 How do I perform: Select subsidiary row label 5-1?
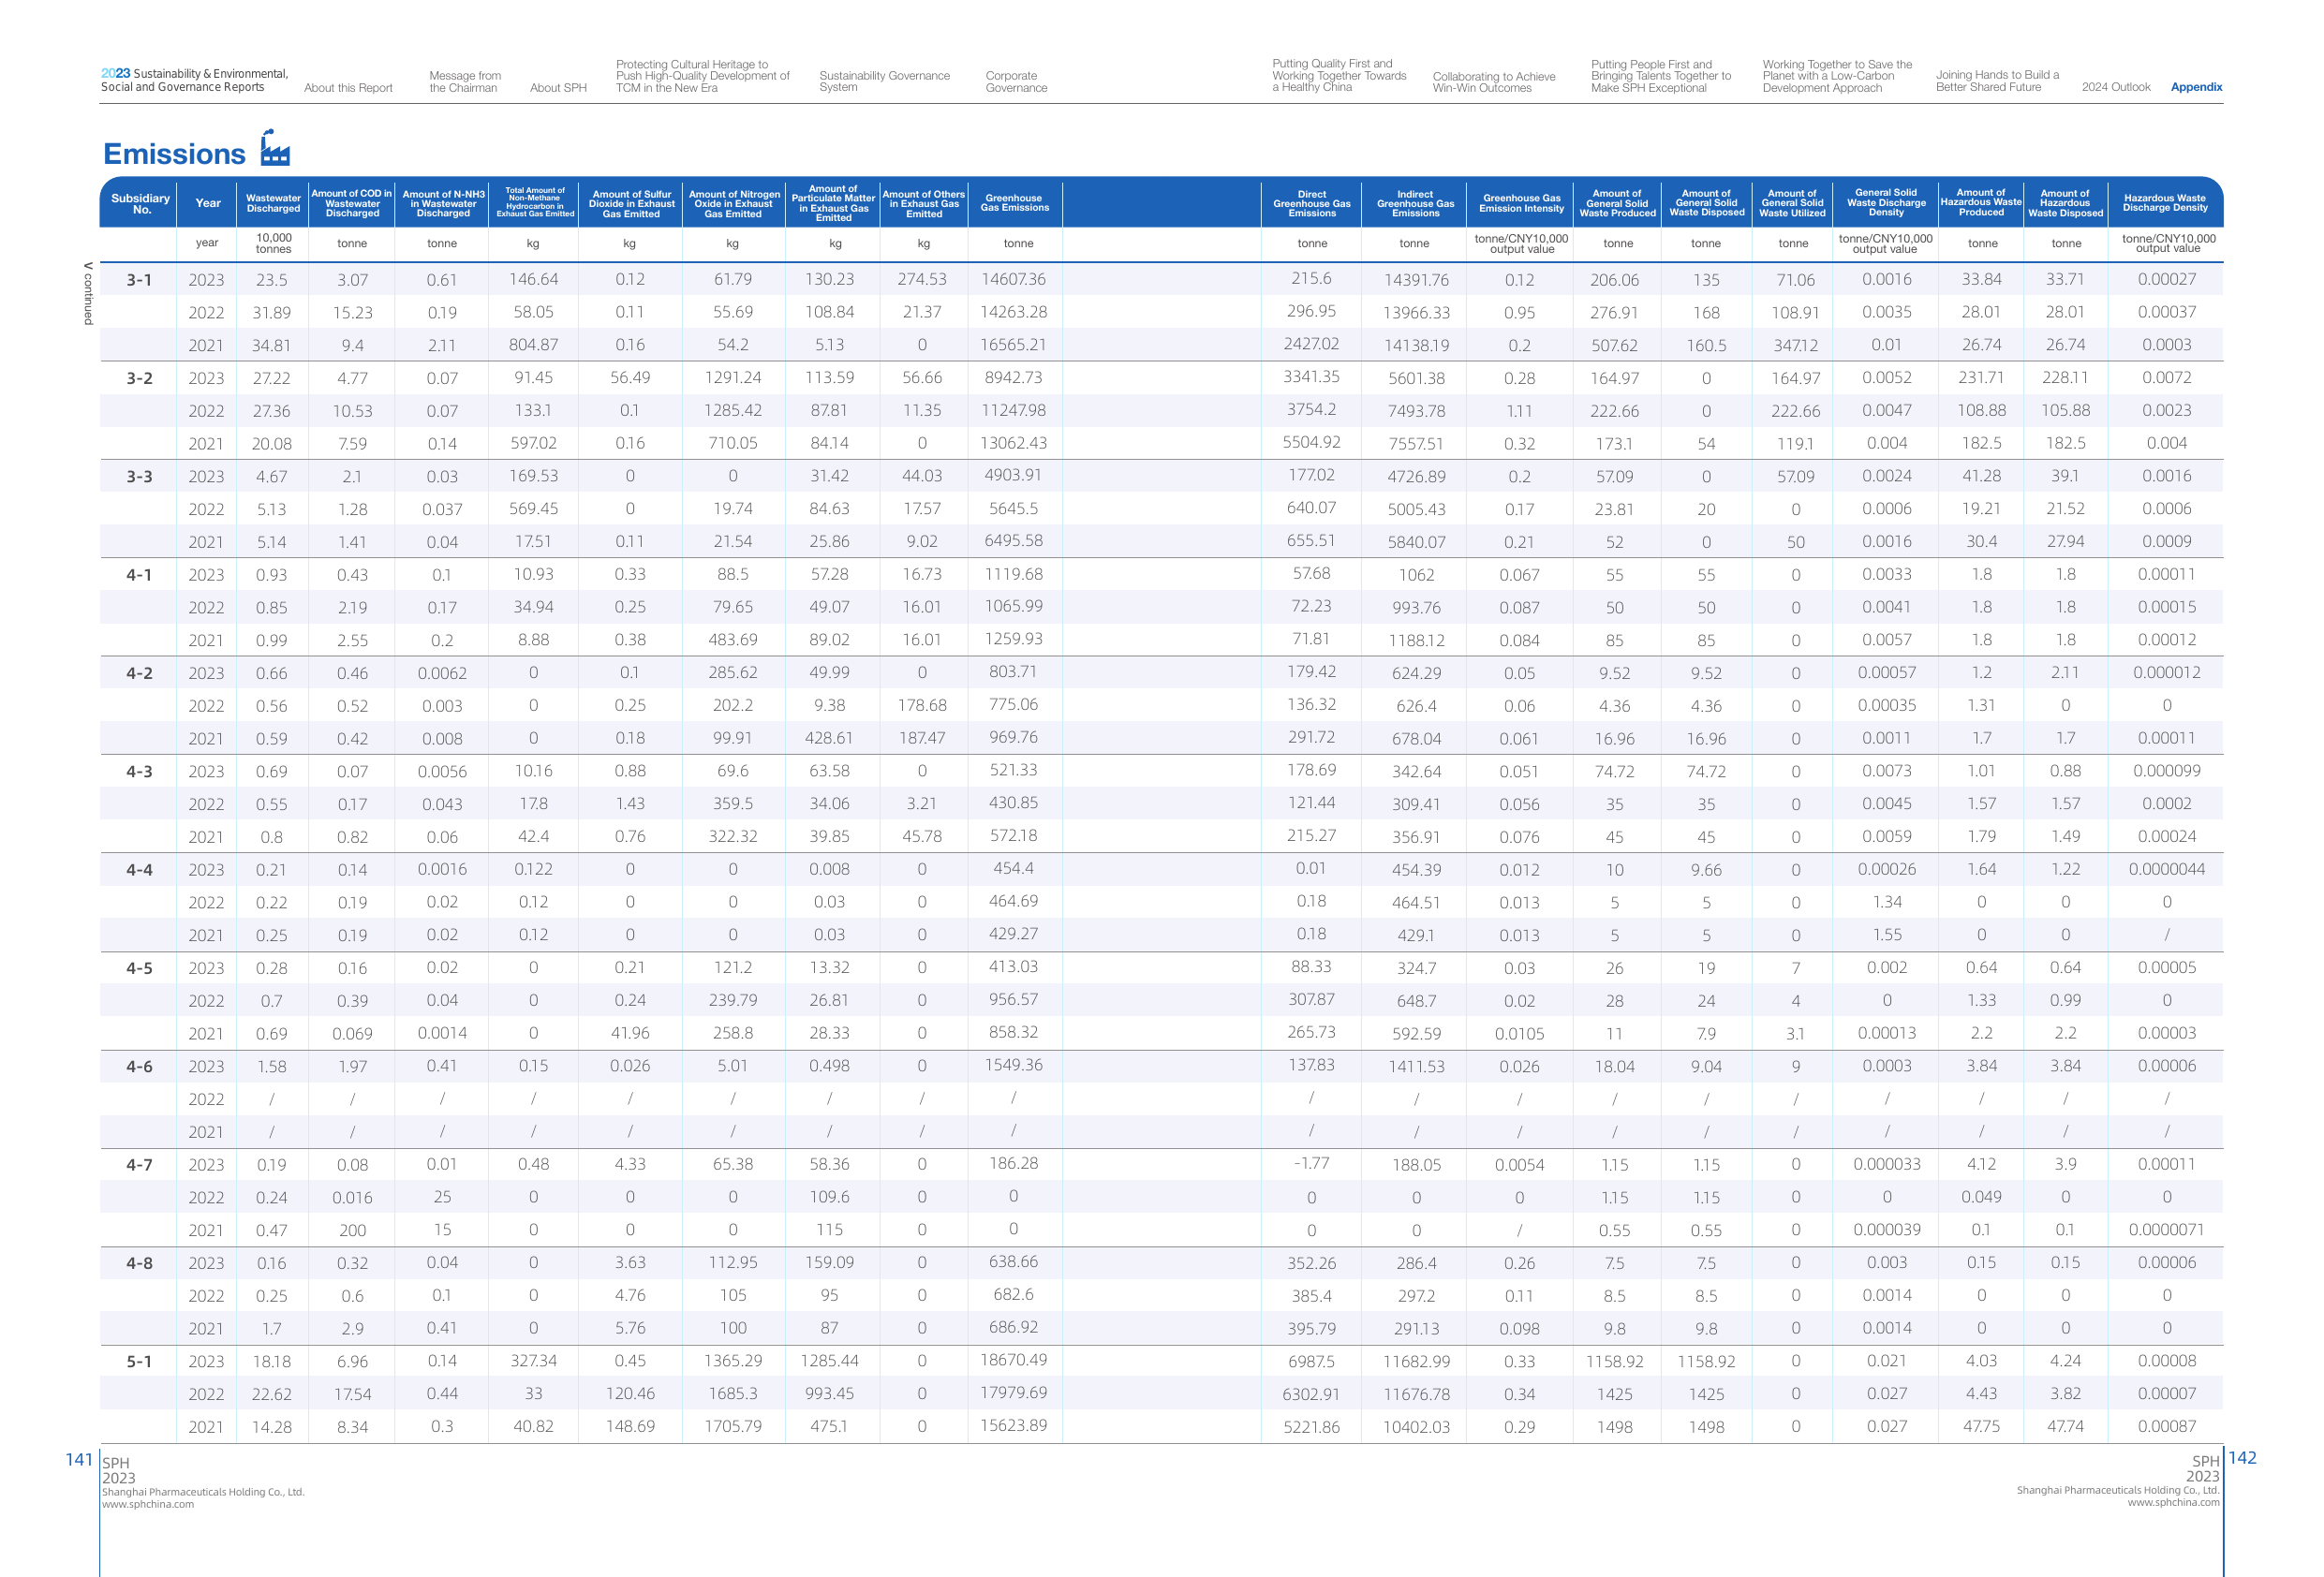click(139, 1361)
